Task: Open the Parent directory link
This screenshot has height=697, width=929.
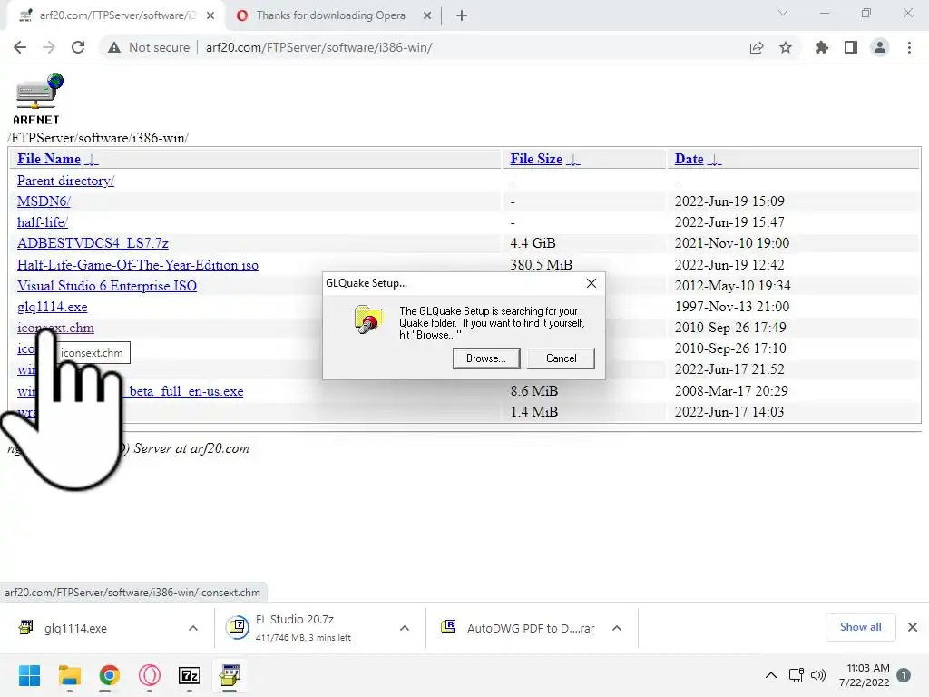Action: [x=65, y=181]
